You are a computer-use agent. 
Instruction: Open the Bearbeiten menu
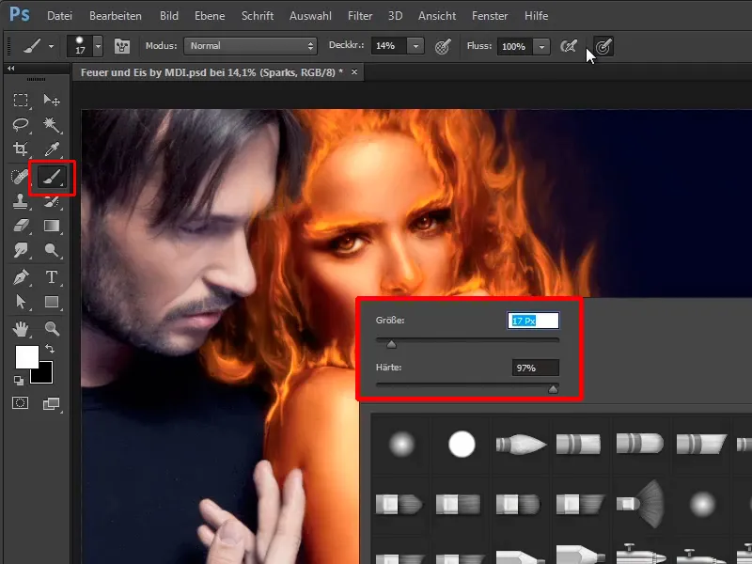tap(116, 16)
